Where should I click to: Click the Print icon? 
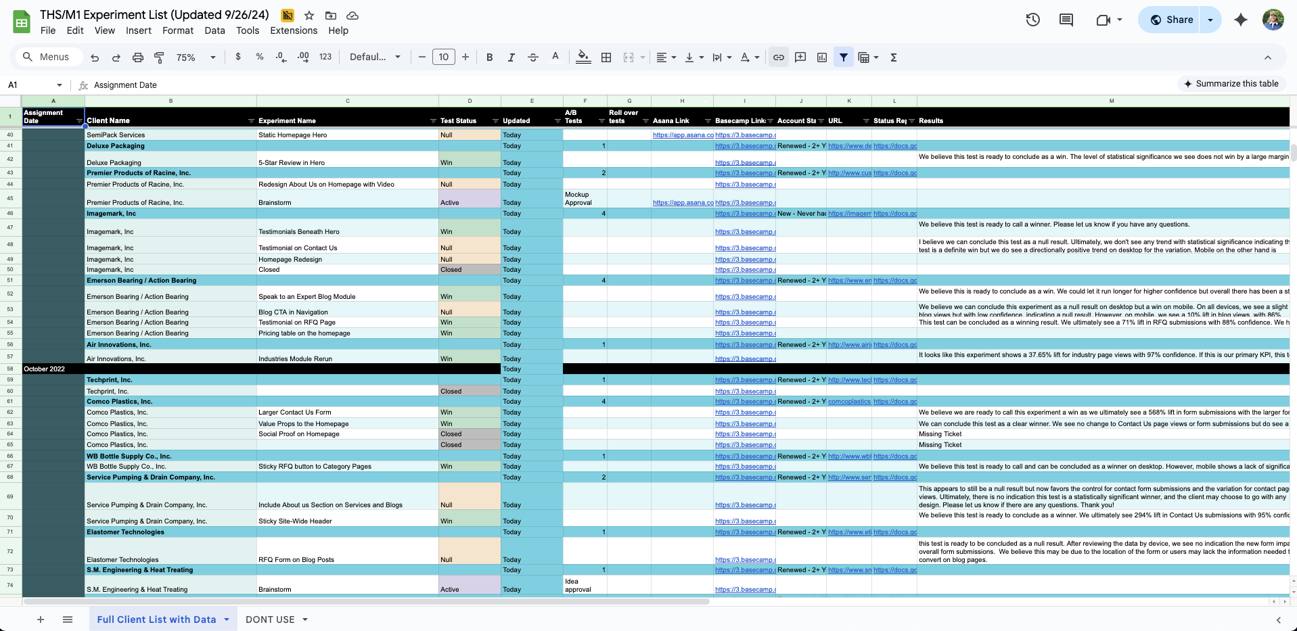138,57
